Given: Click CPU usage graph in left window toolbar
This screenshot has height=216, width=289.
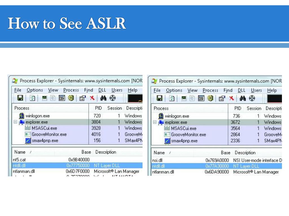Looking at the screenshot, I should [135, 98].
